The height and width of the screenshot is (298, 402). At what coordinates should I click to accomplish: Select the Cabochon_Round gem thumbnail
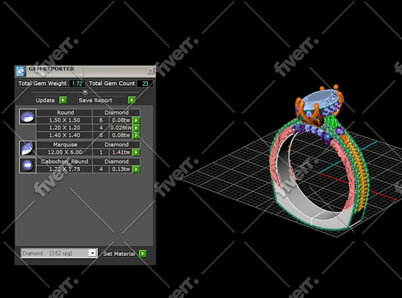(28, 166)
